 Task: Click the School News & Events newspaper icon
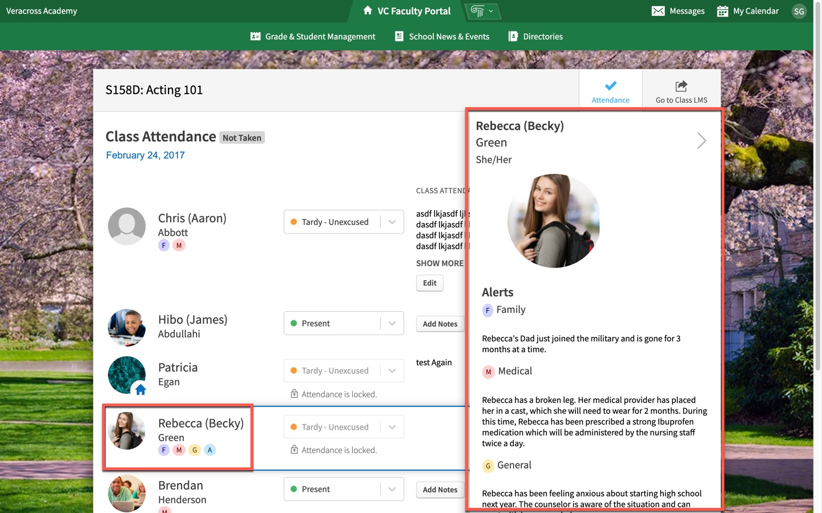tap(398, 36)
